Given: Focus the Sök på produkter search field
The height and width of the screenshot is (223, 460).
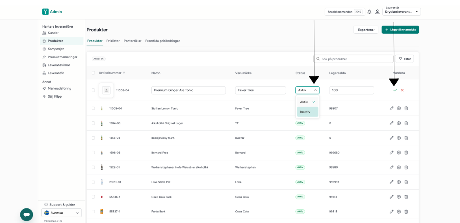Looking at the screenshot, I should pos(354,59).
